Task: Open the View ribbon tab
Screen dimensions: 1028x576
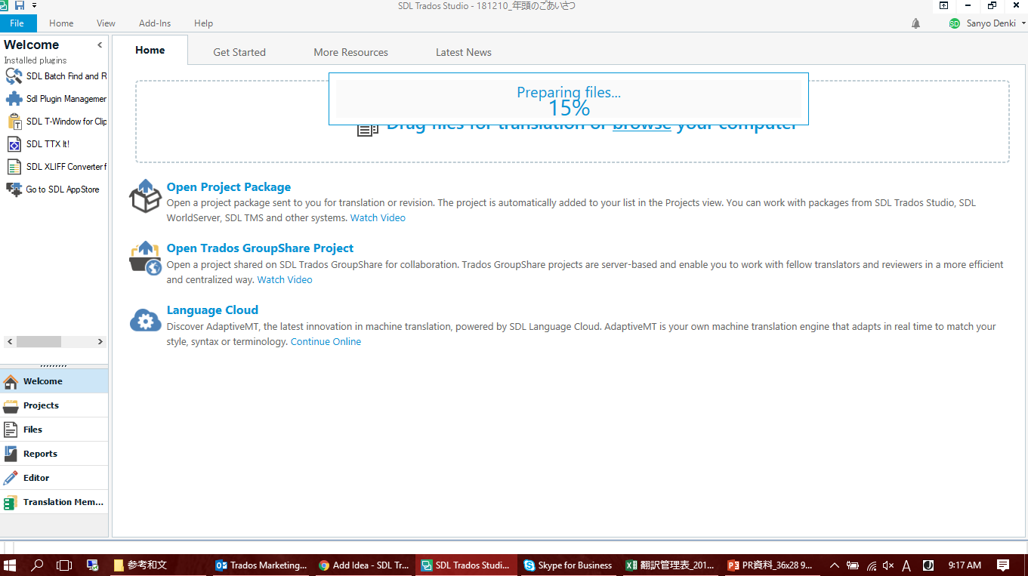Action: pyautogui.click(x=107, y=23)
